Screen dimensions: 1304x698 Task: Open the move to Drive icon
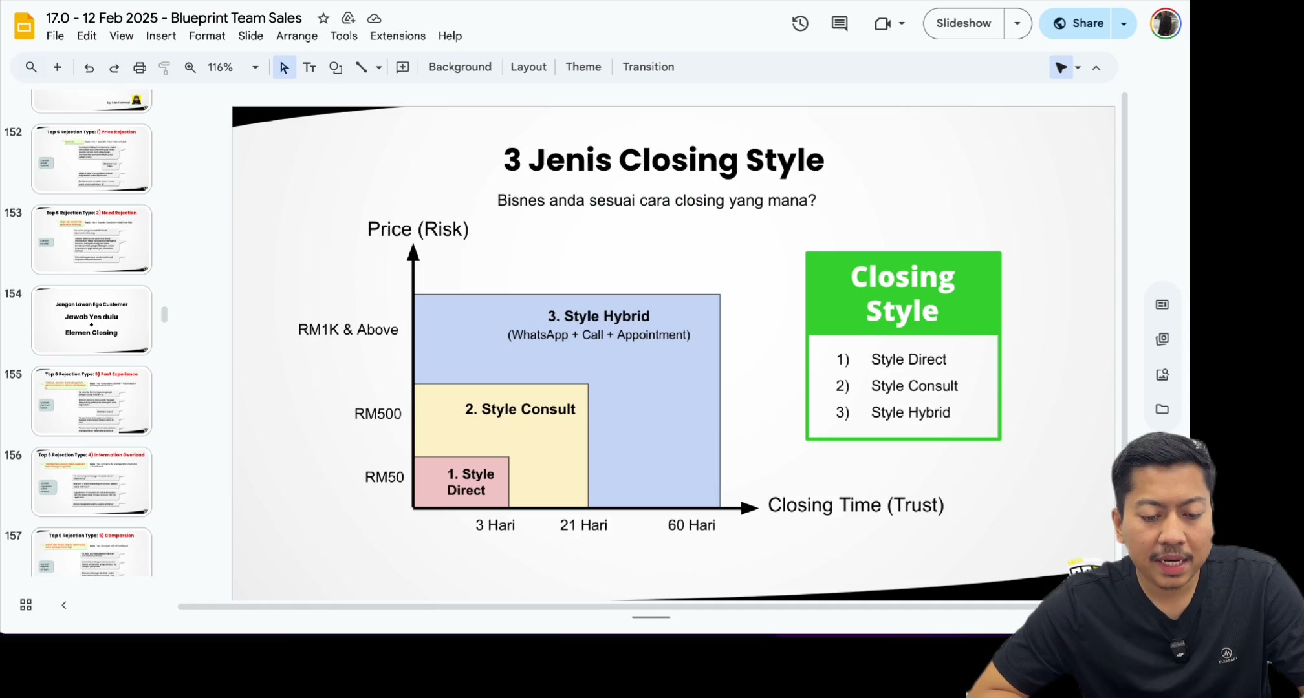[348, 18]
